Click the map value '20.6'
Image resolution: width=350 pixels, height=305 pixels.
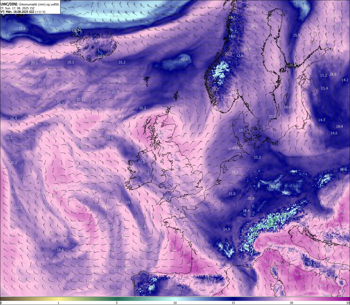110,138
